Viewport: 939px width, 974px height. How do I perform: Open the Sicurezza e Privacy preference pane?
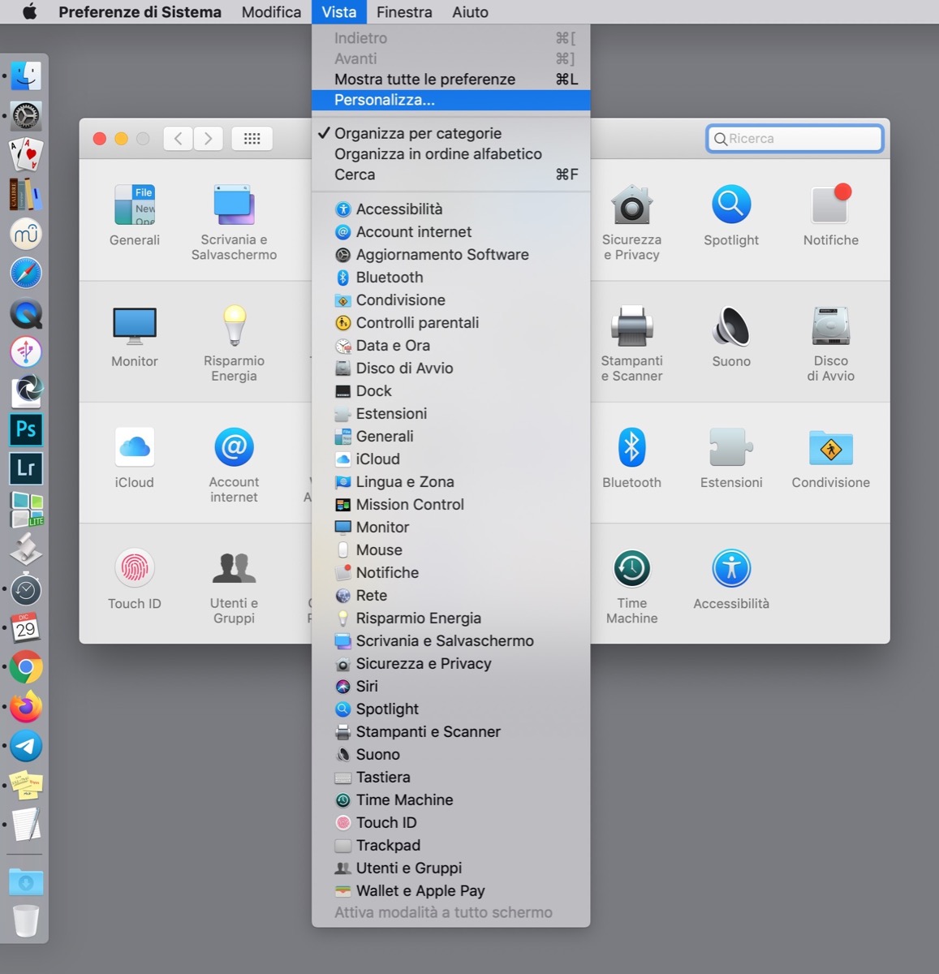[631, 206]
